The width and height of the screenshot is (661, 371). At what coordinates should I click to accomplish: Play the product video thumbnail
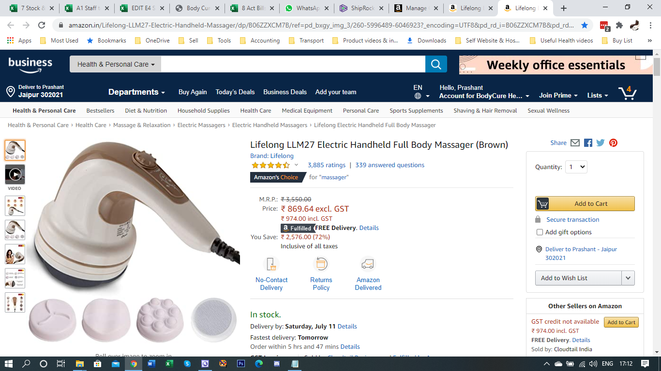coord(15,174)
